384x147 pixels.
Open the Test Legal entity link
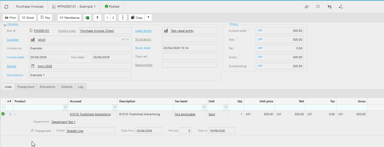click(182, 31)
